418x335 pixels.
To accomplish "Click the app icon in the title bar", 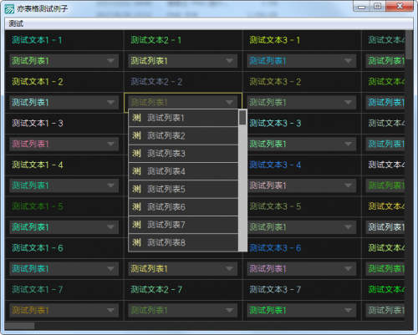I will (9, 8).
